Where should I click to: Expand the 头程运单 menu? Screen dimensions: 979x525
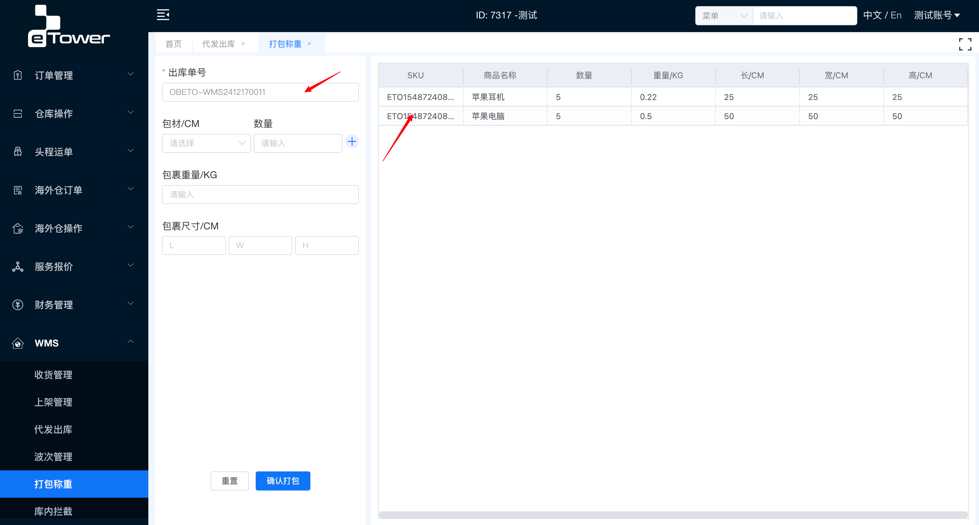point(130,151)
